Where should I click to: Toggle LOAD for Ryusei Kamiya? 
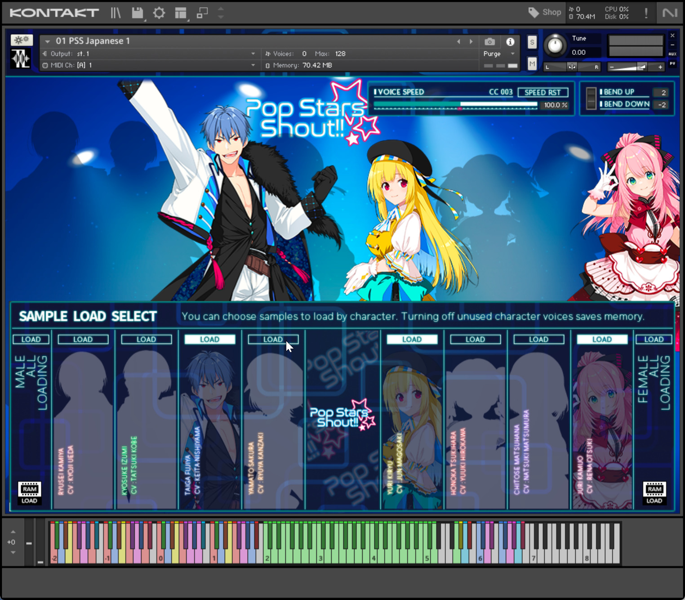(x=83, y=340)
